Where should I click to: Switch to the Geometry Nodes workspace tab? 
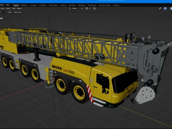coord(105,5)
